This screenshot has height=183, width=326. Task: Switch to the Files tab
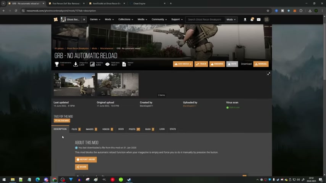[x=76, y=129]
